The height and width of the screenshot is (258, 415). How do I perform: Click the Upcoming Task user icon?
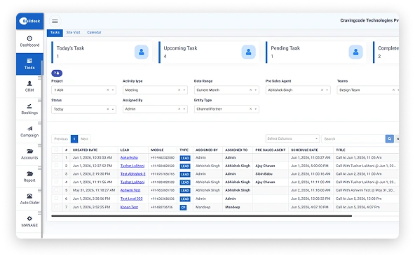tap(248, 52)
